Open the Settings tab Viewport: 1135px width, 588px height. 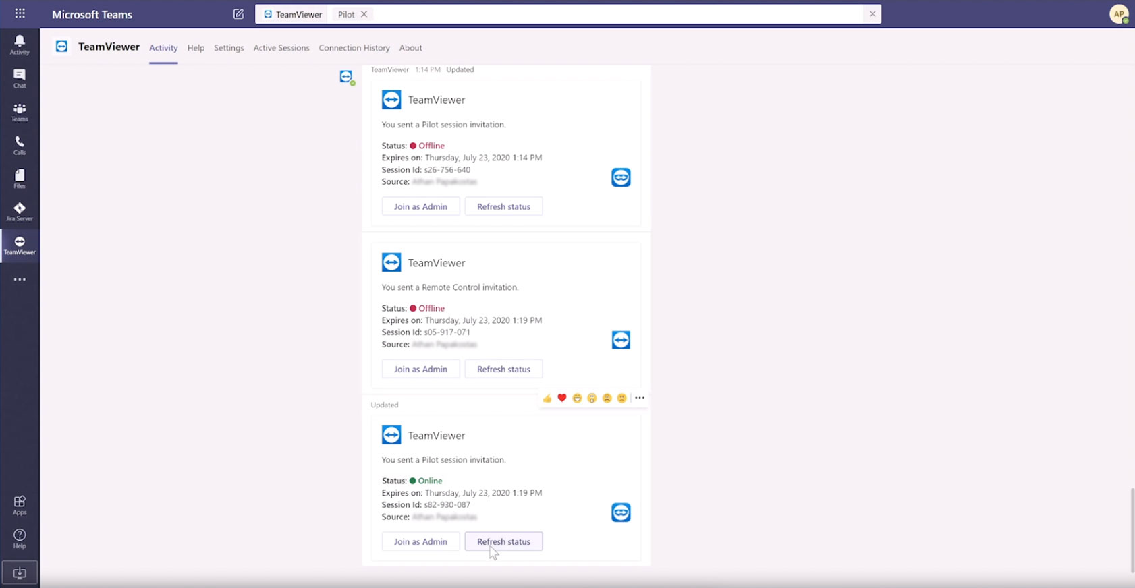(229, 48)
